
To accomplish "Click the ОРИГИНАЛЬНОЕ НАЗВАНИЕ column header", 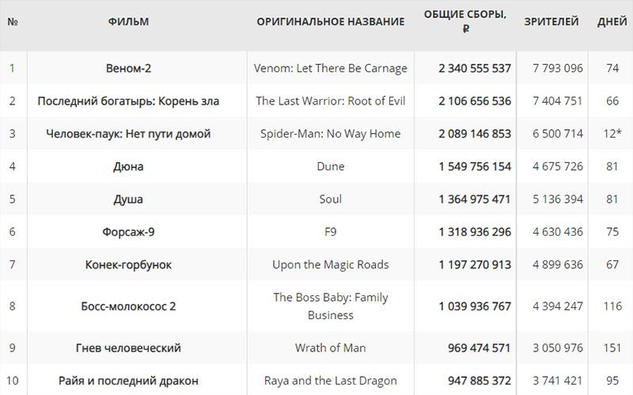I will coord(331,21).
